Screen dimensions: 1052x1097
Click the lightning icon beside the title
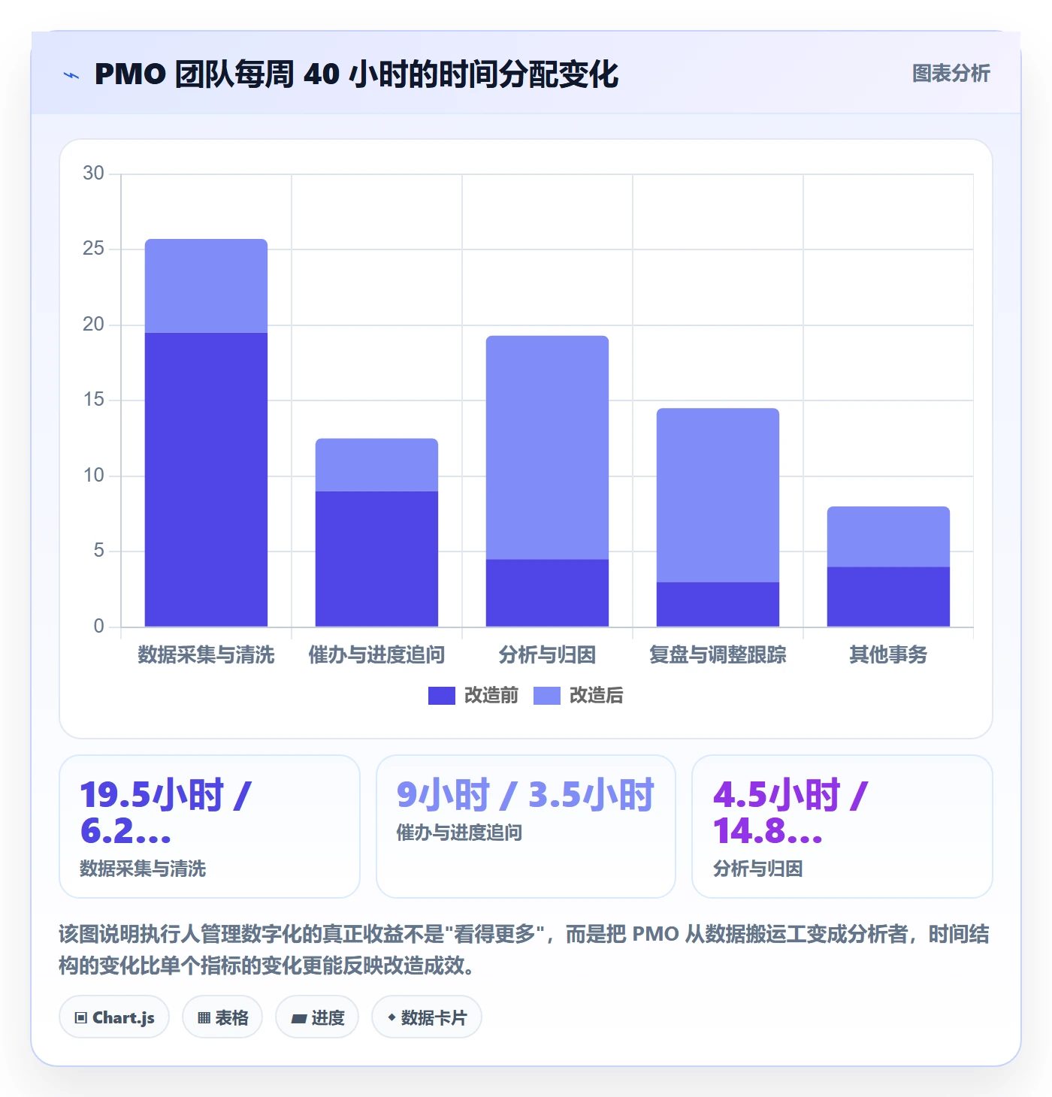[71, 75]
